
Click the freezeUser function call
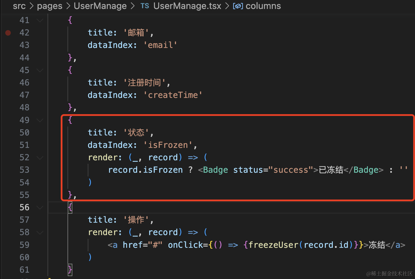click(273, 245)
